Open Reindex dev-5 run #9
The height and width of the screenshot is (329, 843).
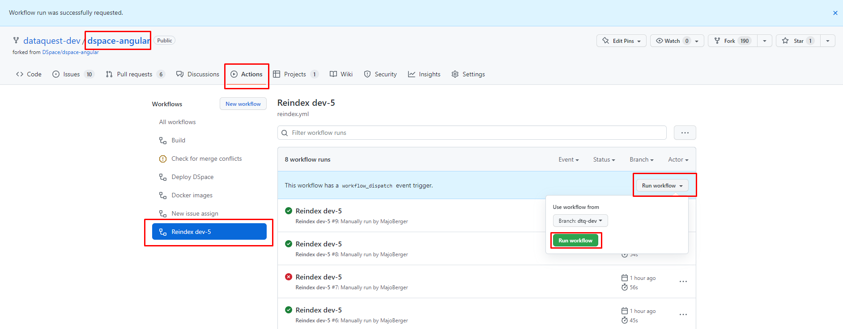319,211
